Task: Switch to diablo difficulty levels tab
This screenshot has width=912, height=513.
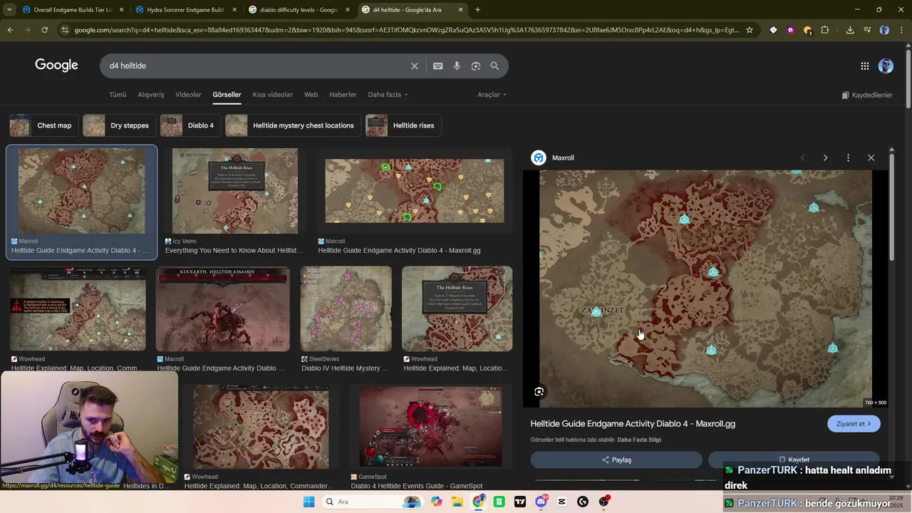Action: pyautogui.click(x=298, y=10)
